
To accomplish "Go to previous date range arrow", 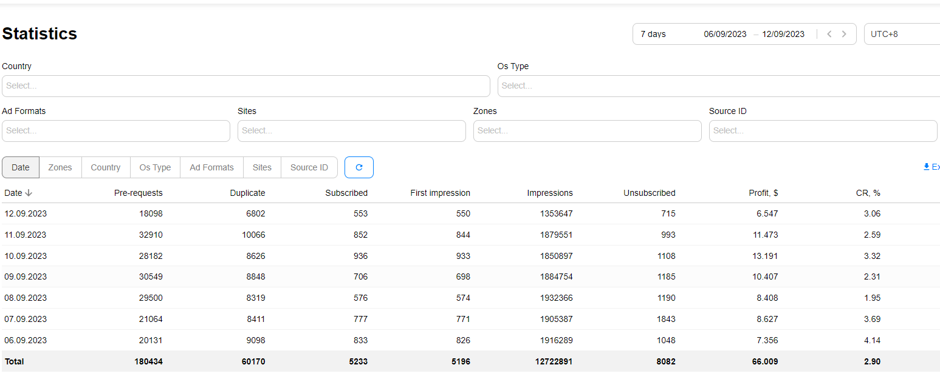I will (829, 34).
